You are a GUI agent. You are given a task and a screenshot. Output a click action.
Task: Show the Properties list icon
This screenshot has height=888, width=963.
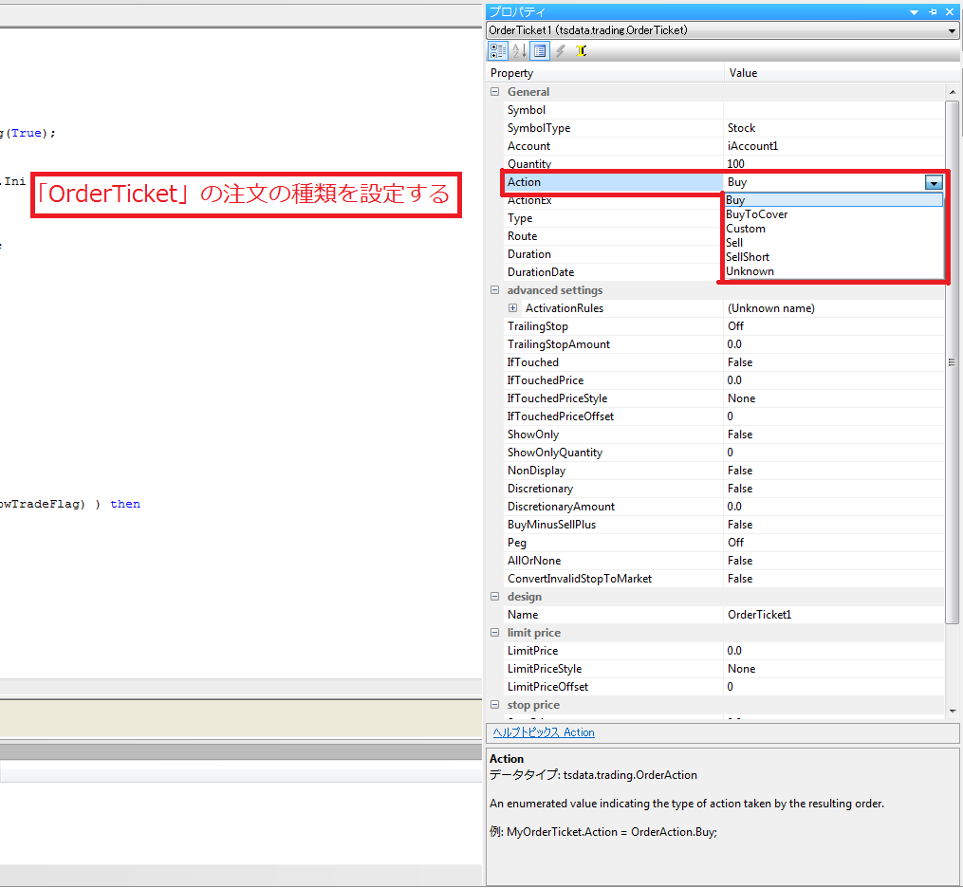(539, 51)
